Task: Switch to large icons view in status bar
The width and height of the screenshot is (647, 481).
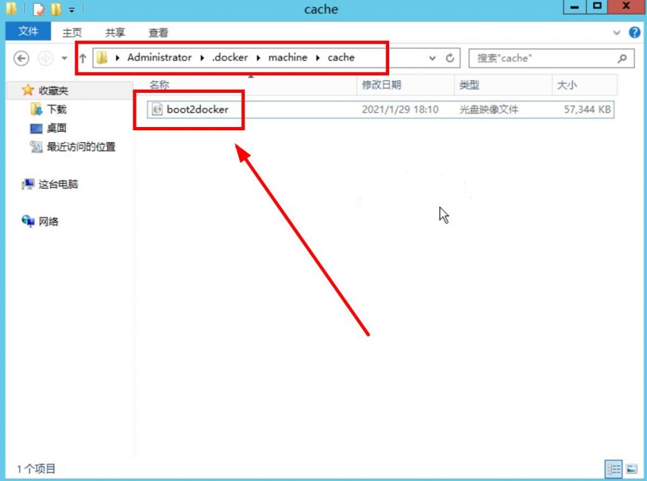Action: click(632, 468)
